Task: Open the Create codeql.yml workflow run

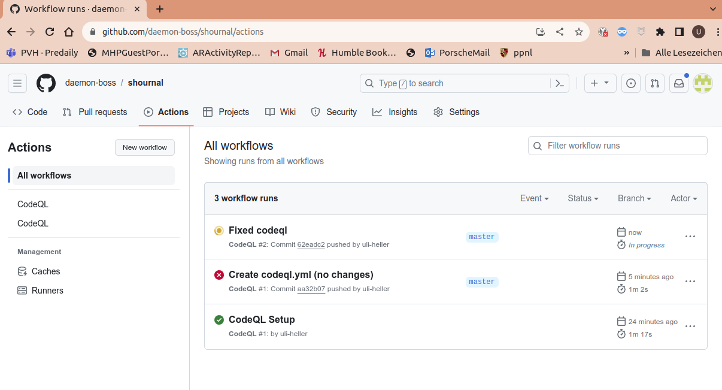Action: [301, 275]
